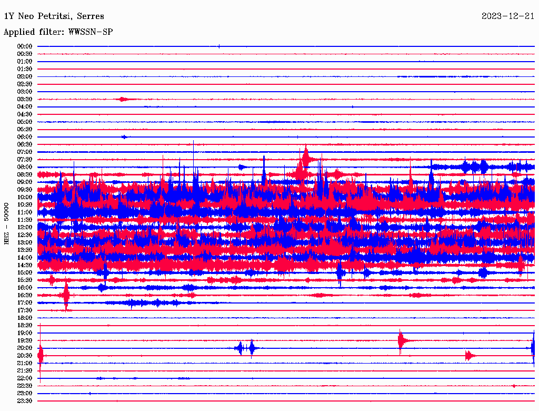Select the 07:30 time label
The image size is (539, 411).
pyautogui.click(x=25, y=159)
